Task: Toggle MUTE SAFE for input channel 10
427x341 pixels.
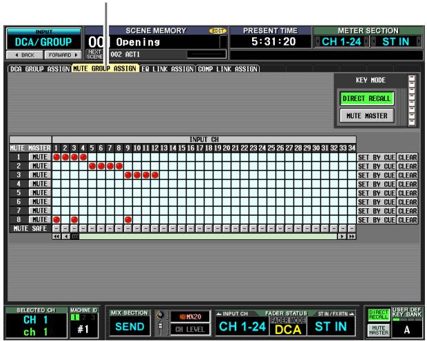Action: [x=137, y=228]
